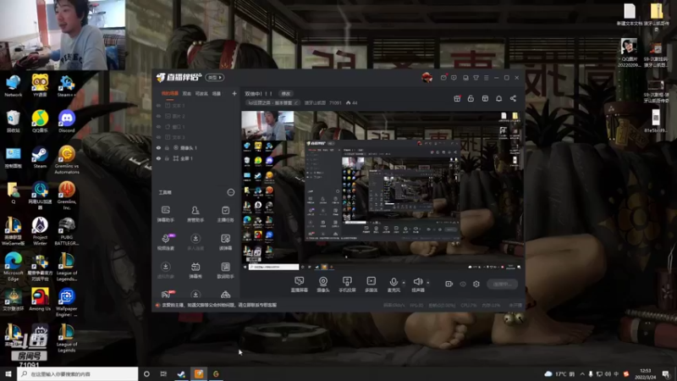
Task: Toggle the lock on 全屏 1 source
Action: coord(167,158)
